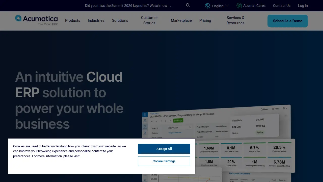Click the Documents to Approve heading
This screenshot has width=323, height=182.
tap(239, 173)
